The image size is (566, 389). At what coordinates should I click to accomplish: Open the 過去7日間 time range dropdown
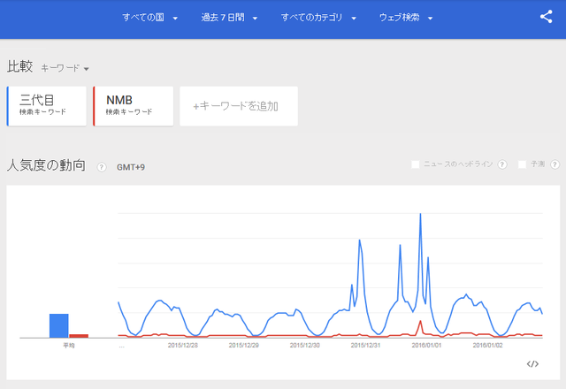click(x=229, y=18)
